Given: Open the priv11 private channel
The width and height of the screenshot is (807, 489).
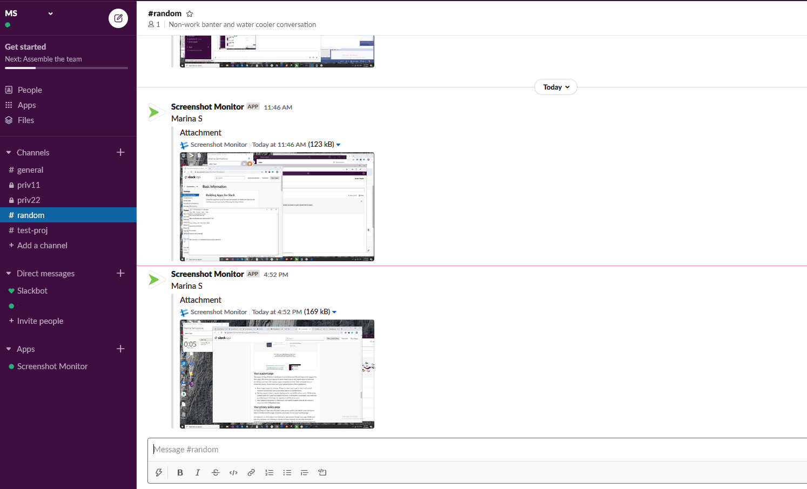Looking at the screenshot, I should click(28, 185).
